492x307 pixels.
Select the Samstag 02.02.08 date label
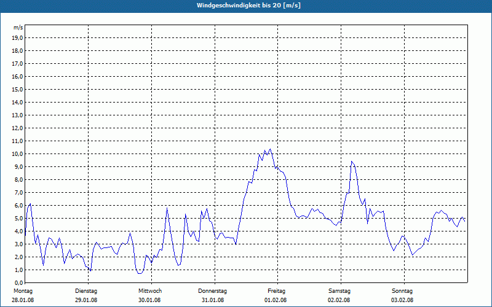pos(339,295)
